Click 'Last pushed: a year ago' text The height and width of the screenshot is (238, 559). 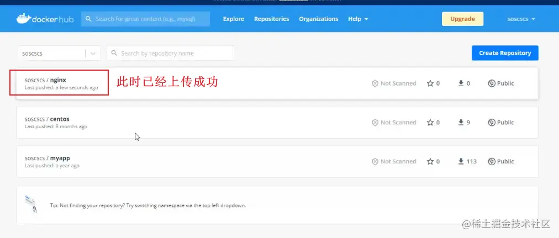[x=52, y=166]
